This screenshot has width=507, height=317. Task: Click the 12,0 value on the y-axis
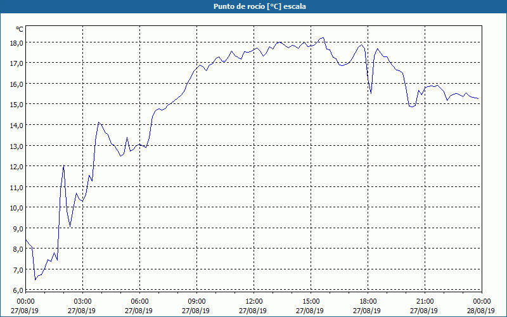(16, 167)
